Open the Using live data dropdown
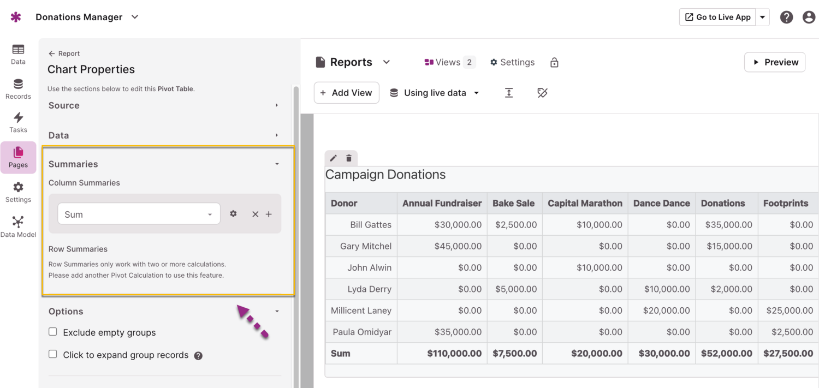 click(435, 93)
